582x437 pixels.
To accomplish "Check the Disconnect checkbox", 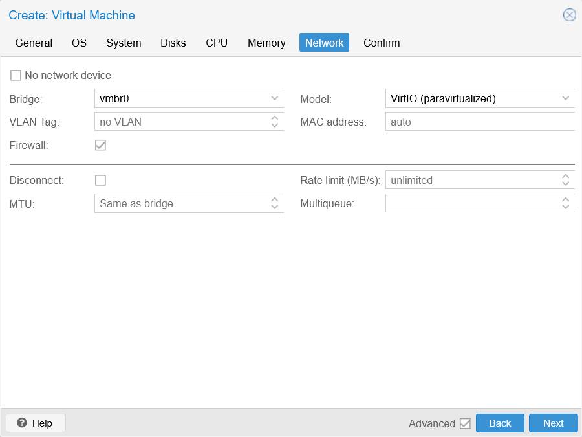I will pos(100,180).
